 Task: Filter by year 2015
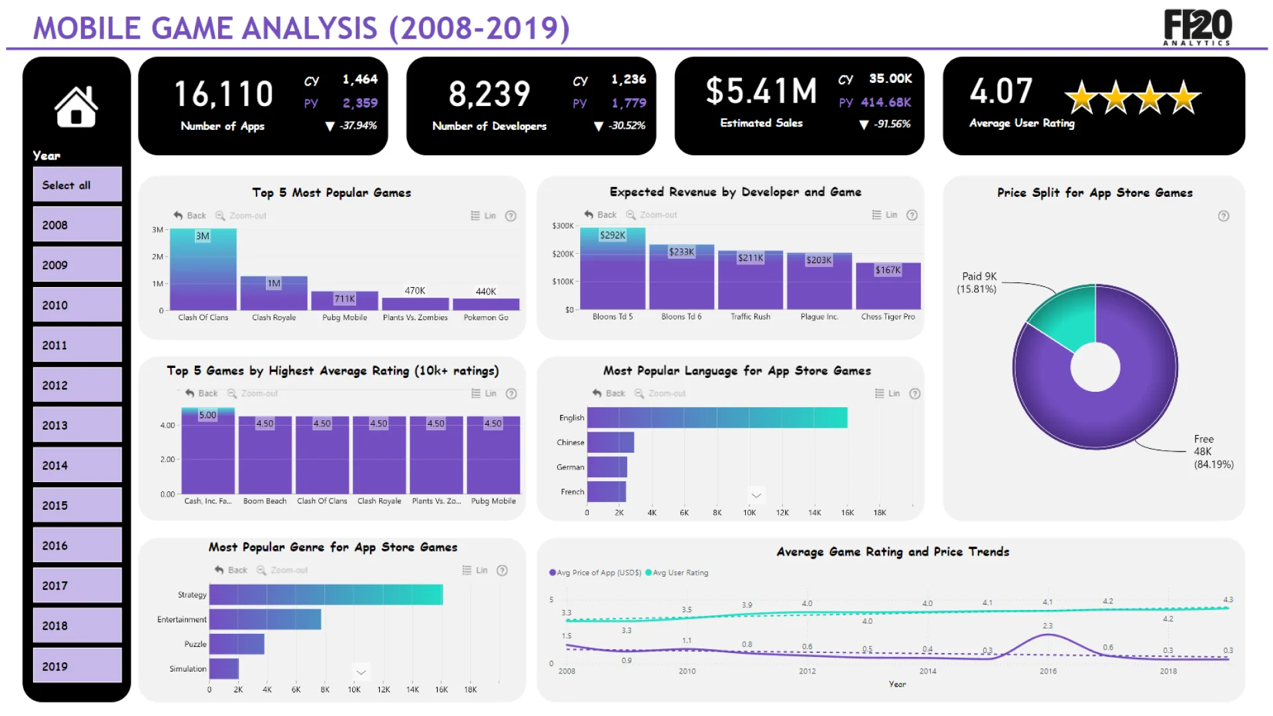(x=78, y=505)
